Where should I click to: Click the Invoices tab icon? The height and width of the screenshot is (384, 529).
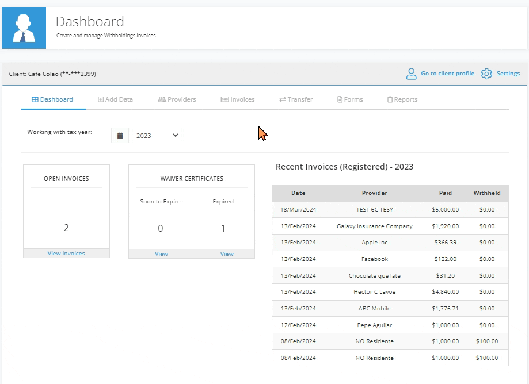tap(224, 99)
